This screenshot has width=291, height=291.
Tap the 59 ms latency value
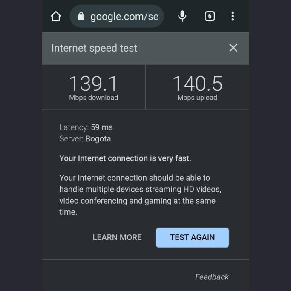point(102,127)
